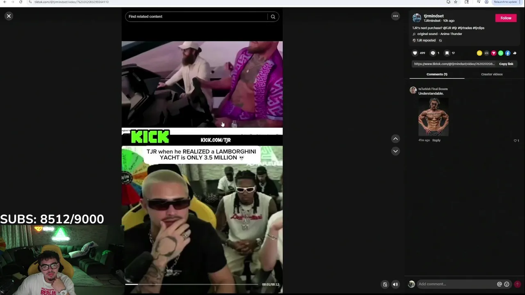The height and width of the screenshot is (295, 525).
Task: Open the emoji picker in the comment box
Action: point(507,284)
